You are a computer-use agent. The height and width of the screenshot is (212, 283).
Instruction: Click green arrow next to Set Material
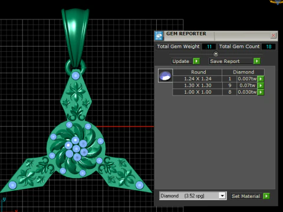point(266,196)
